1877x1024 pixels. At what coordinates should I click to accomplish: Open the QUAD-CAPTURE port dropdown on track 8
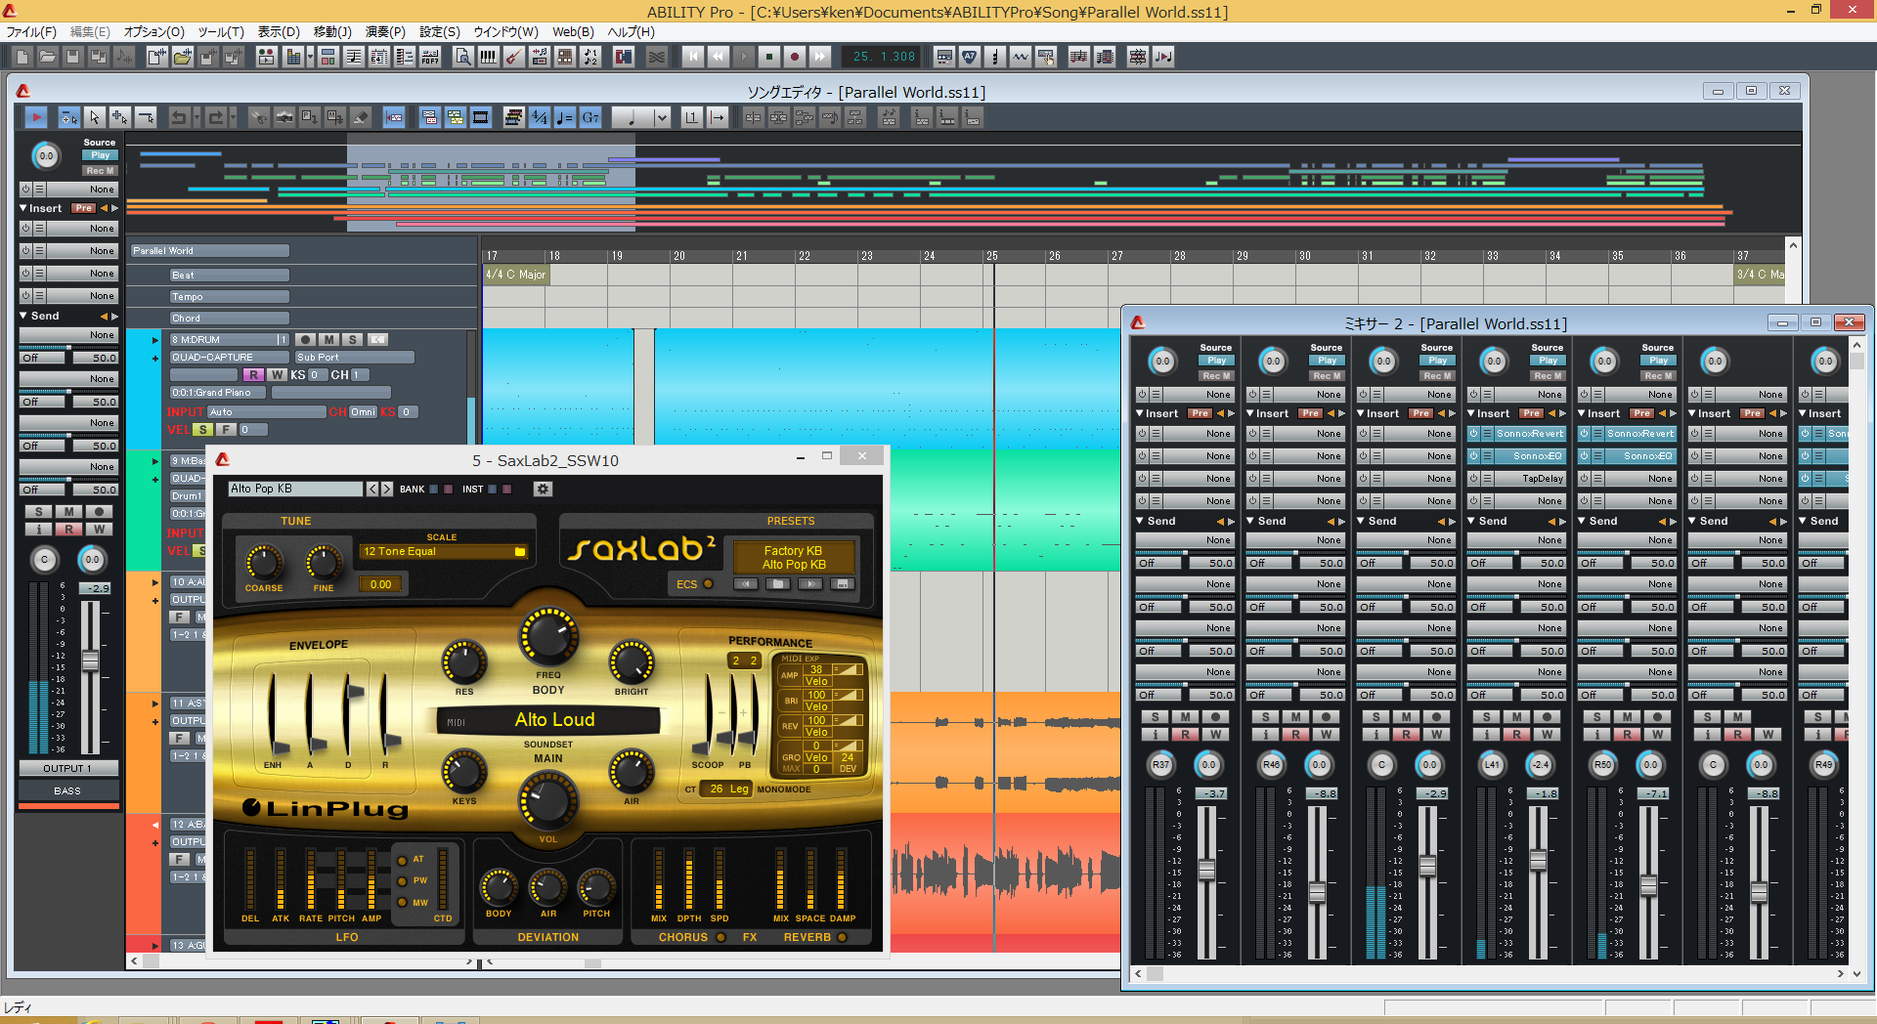230,358
